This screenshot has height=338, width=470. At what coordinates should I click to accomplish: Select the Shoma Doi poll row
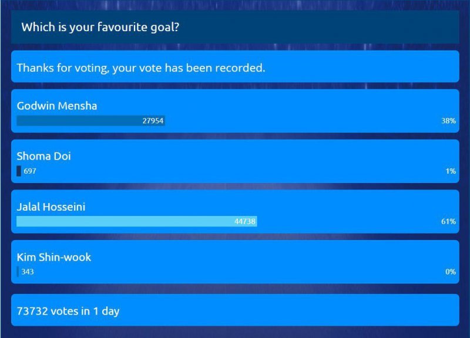[x=235, y=161]
